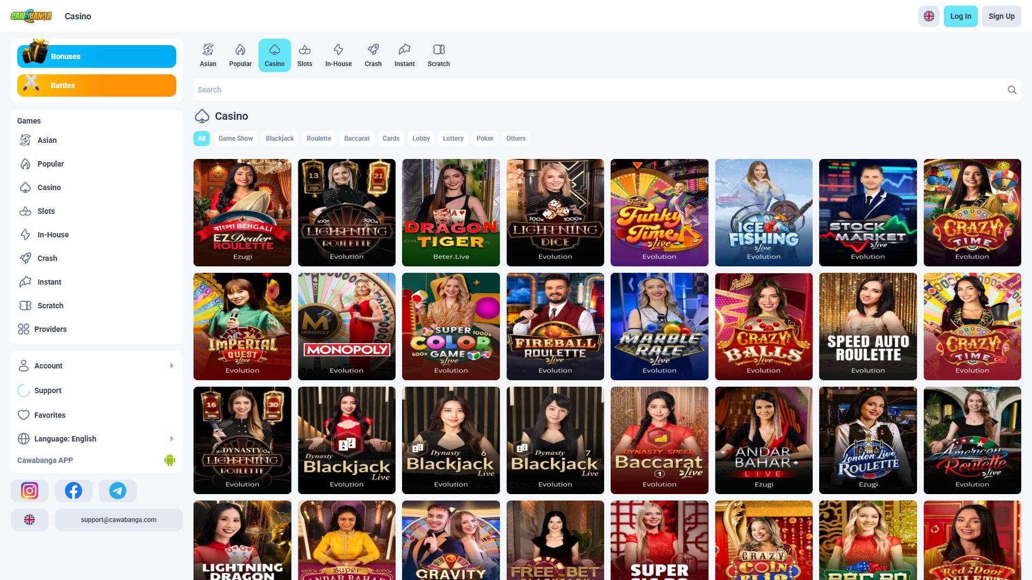The height and width of the screenshot is (580, 1032).
Task: Expand the Account menu arrow
Action: coord(171,366)
